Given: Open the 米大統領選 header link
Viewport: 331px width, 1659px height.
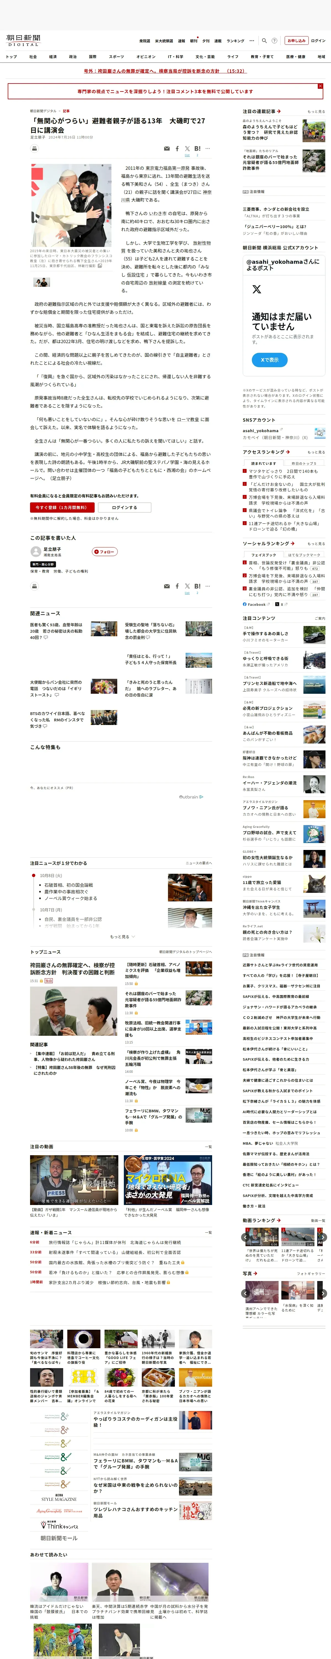Looking at the screenshot, I should coord(164,41).
